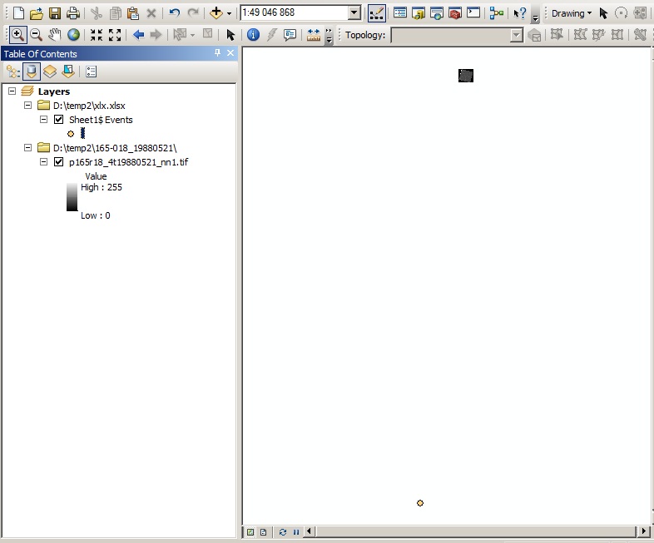Collapse the Sheet1$ Events layer

(43, 119)
